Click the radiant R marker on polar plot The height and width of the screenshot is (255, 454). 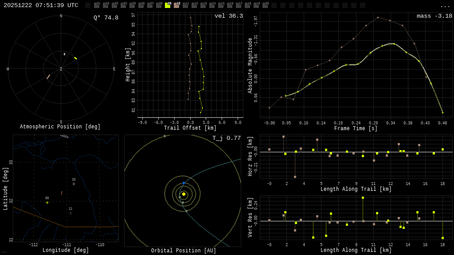pos(64,54)
